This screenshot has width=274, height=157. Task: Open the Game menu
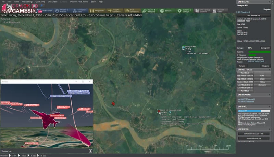click(x=17, y=2)
